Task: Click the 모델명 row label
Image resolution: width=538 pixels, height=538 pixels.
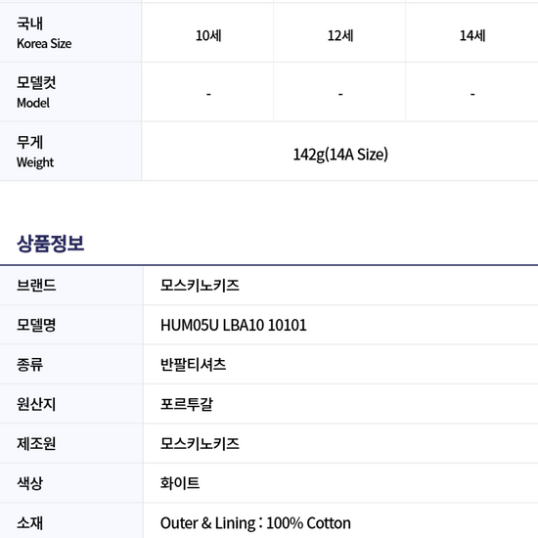Action: coord(36,325)
